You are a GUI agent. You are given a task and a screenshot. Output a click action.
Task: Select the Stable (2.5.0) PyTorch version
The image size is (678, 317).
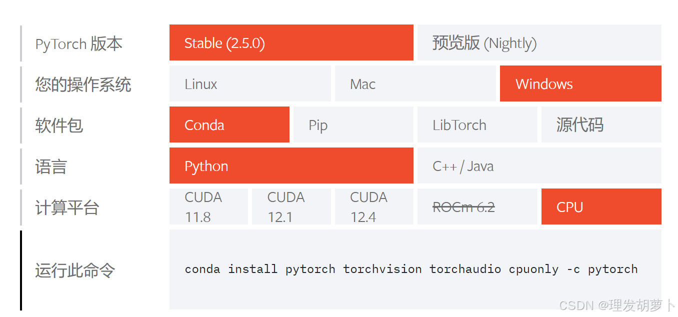pyautogui.click(x=291, y=43)
